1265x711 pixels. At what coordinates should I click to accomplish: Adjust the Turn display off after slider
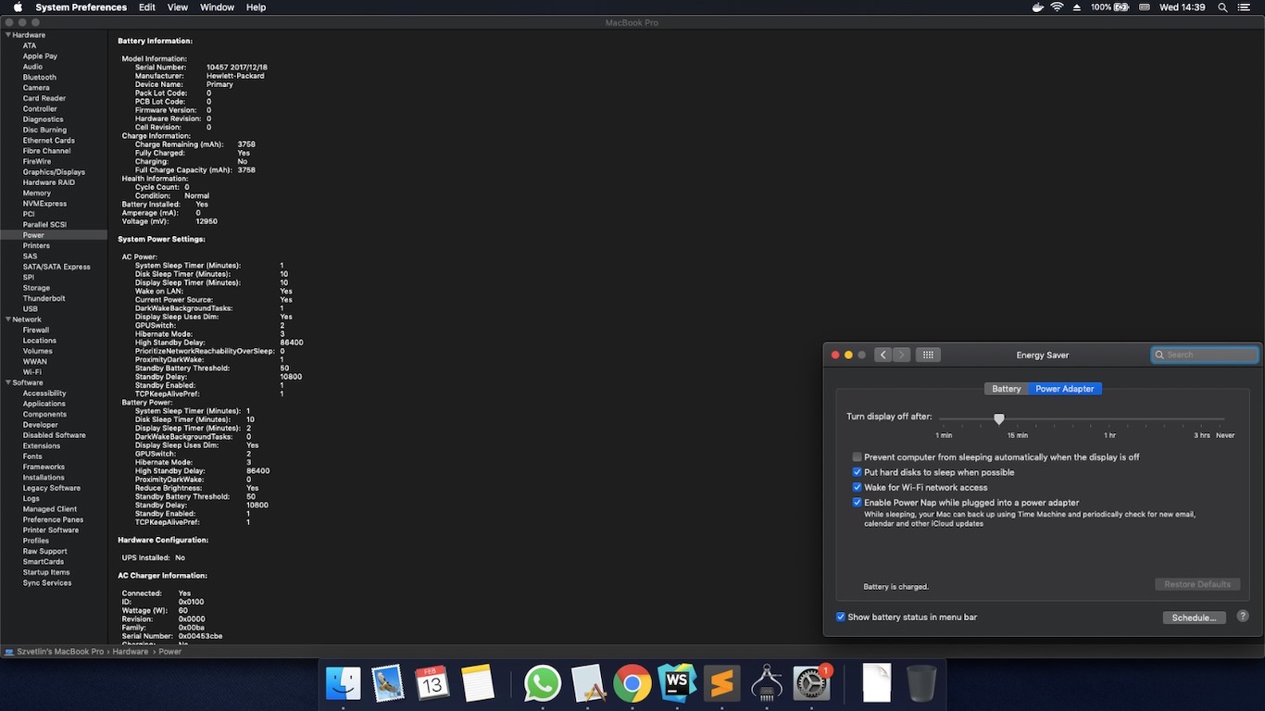(x=999, y=418)
